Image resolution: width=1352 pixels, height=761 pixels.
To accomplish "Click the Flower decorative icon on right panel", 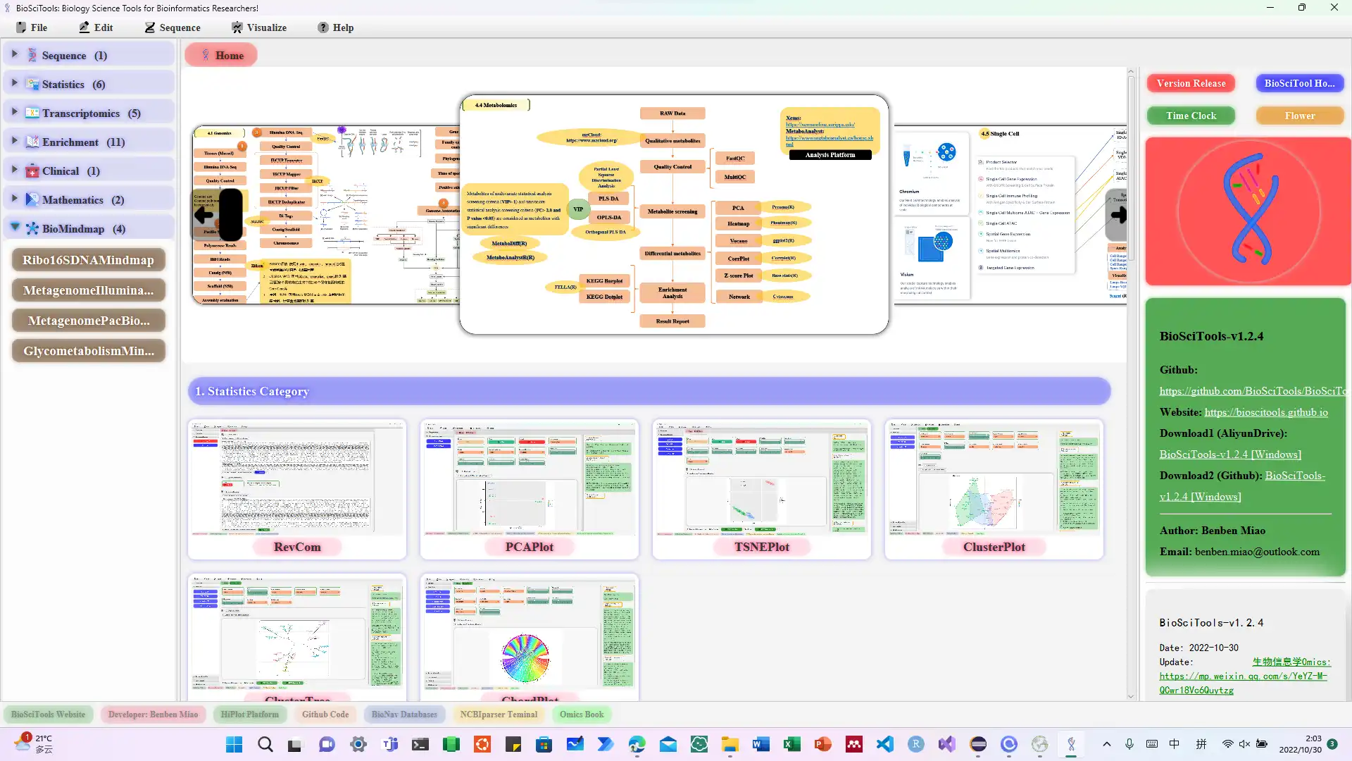I will (1300, 116).
